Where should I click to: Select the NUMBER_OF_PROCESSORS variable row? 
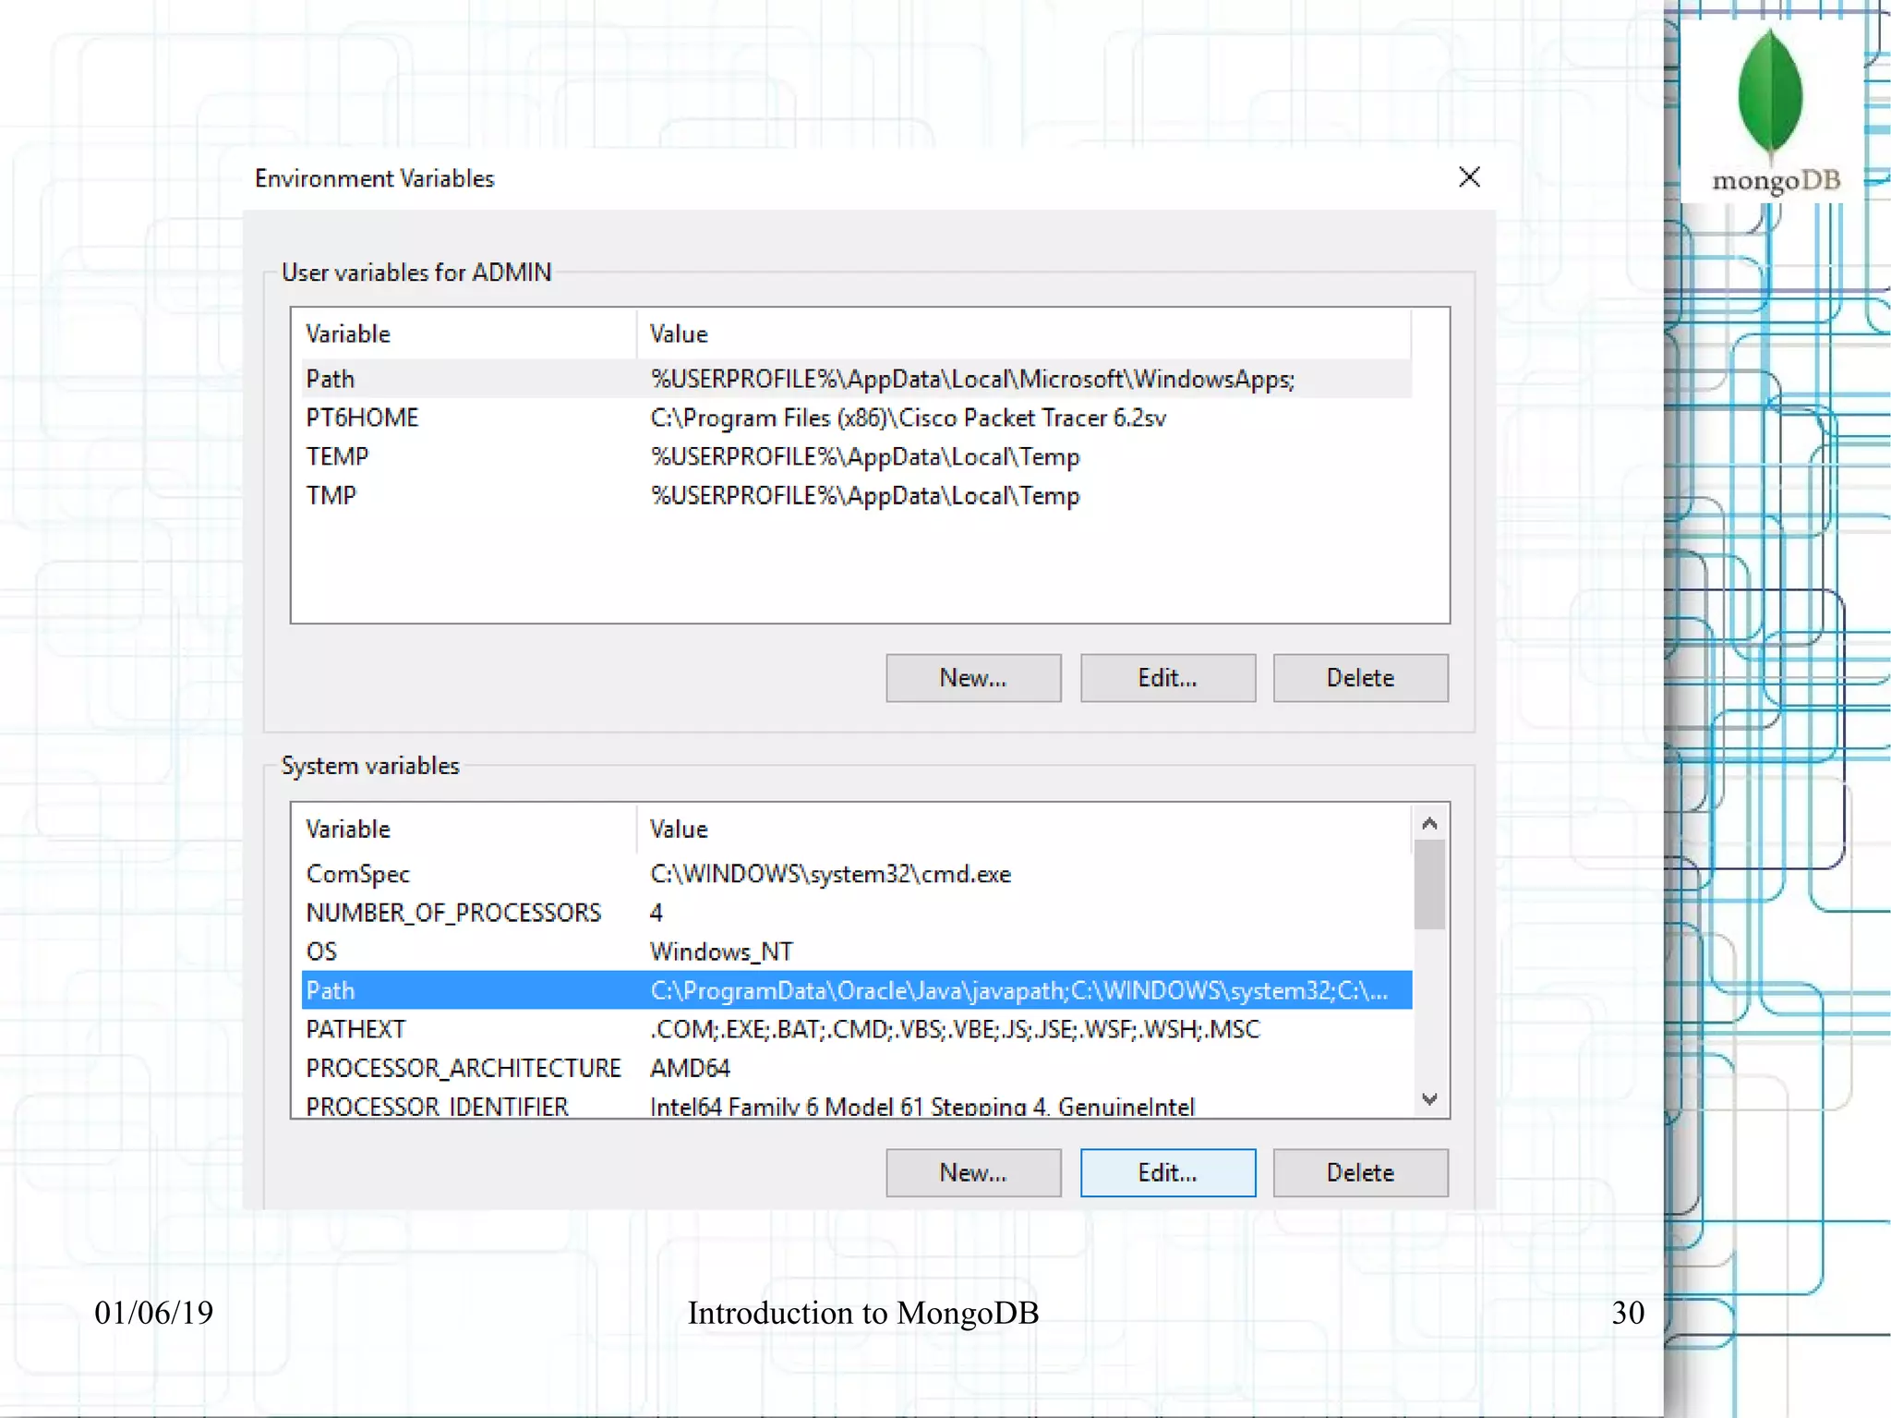click(x=453, y=913)
